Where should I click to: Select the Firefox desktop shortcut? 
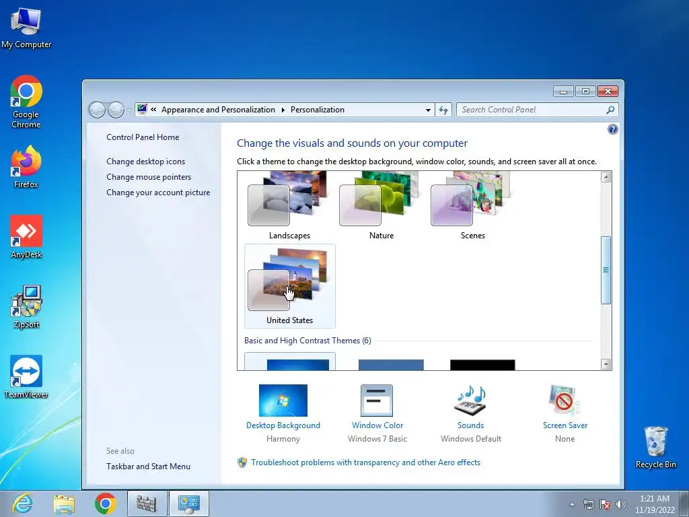click(26, 167)
